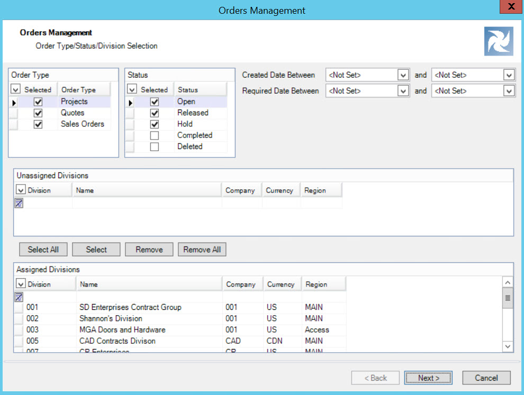This screenshot has width=524, height=395.
Task: Sort Assigned Divisions by Company column
Action: [242, 284]
